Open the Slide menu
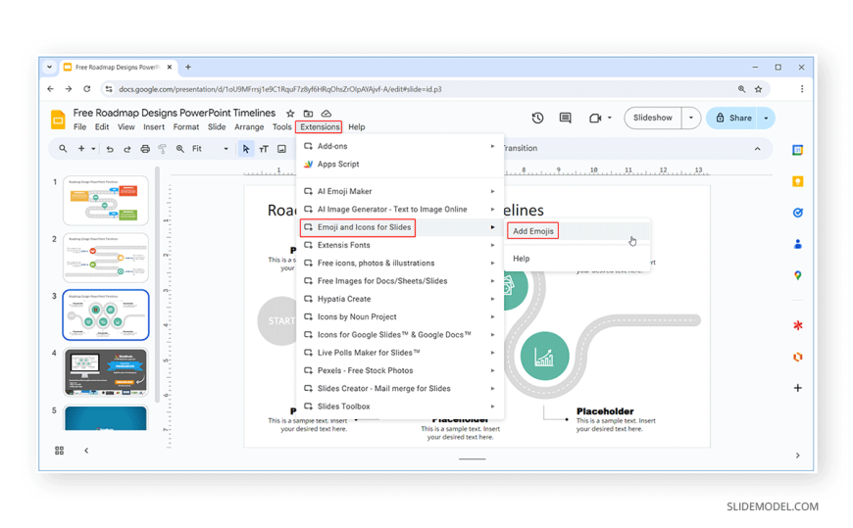 point(217,126)
